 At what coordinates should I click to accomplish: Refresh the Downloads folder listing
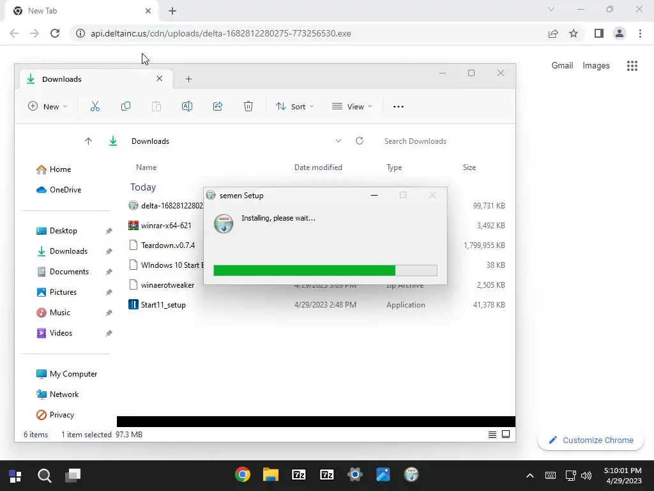360,141
